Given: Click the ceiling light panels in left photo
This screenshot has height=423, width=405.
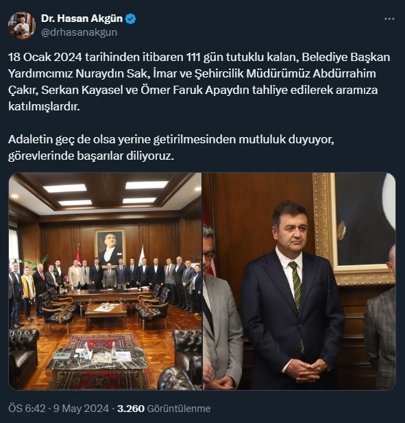Looking at the screenshot, I should [105, 193].
